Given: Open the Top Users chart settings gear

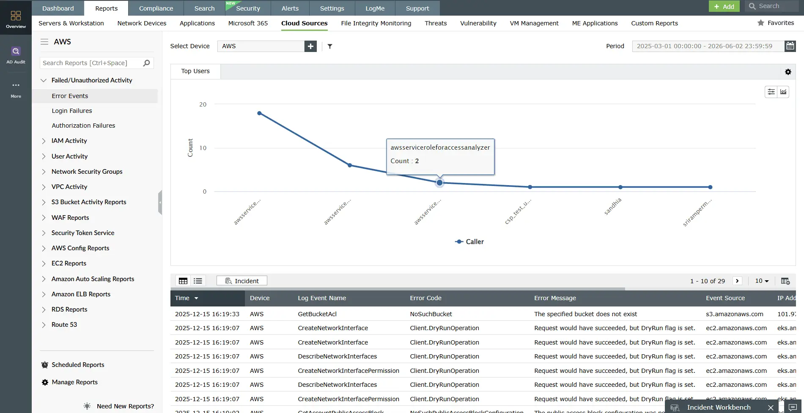Looking at the screenshot, I should (788, 72).
